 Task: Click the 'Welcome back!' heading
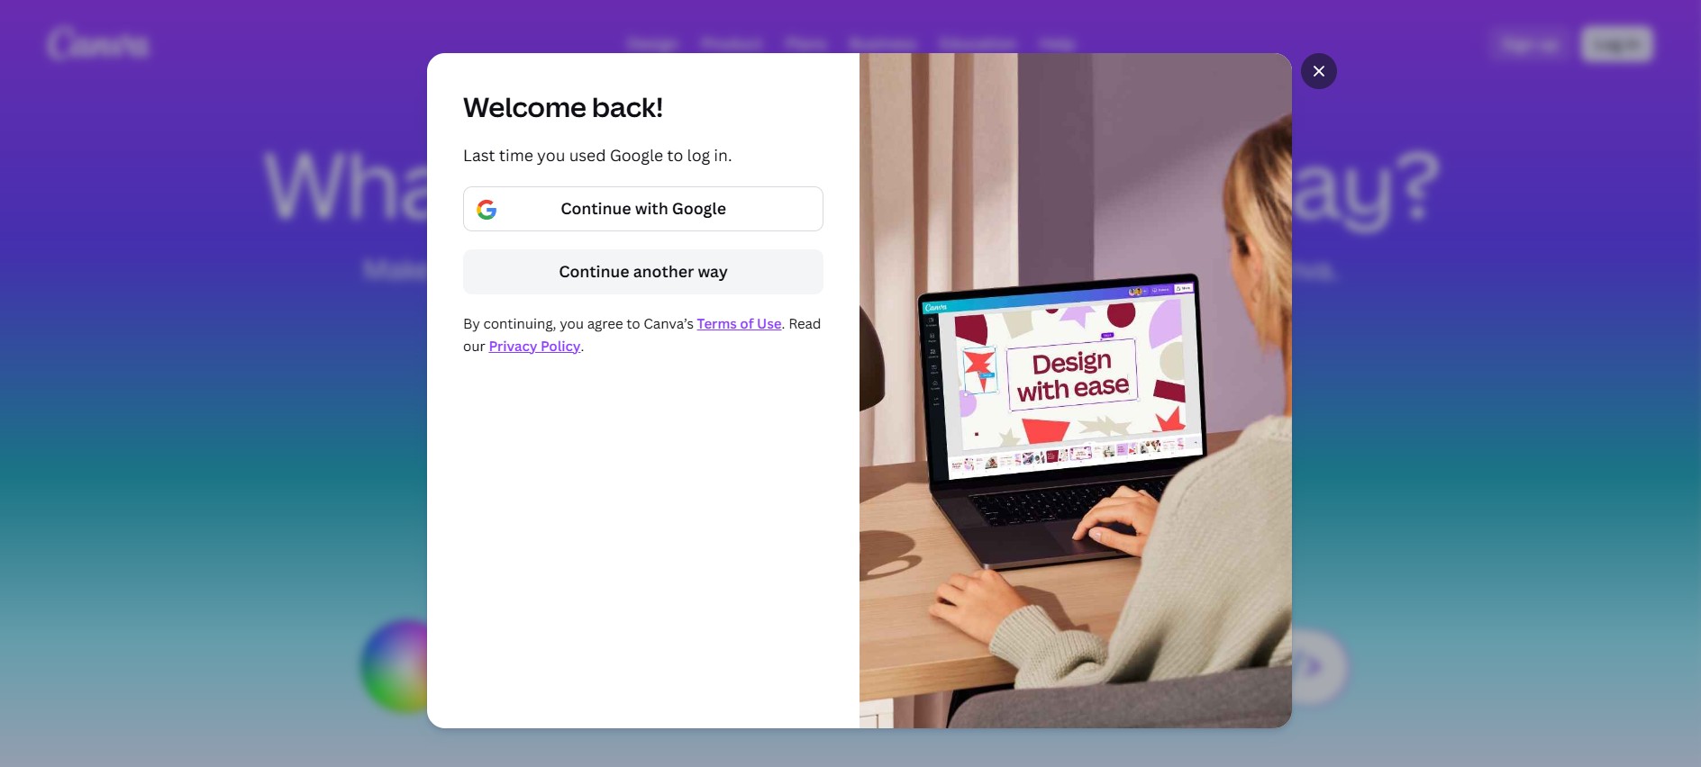point(563,108)
